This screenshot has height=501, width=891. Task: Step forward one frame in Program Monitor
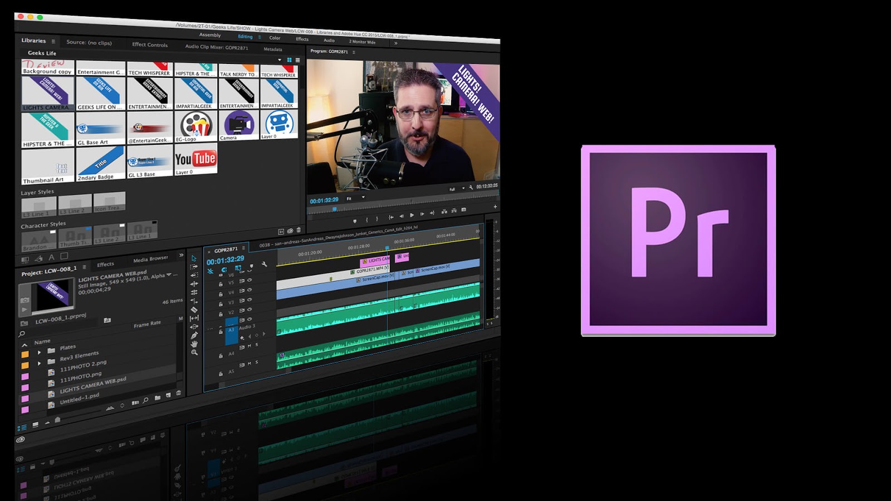422,214
